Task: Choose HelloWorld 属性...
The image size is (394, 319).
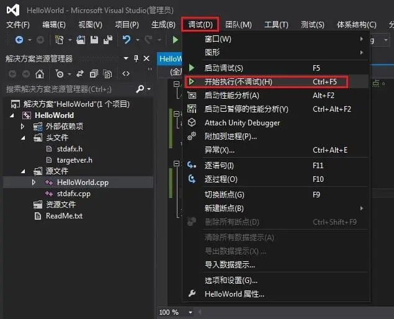Action: click(276, 294)
